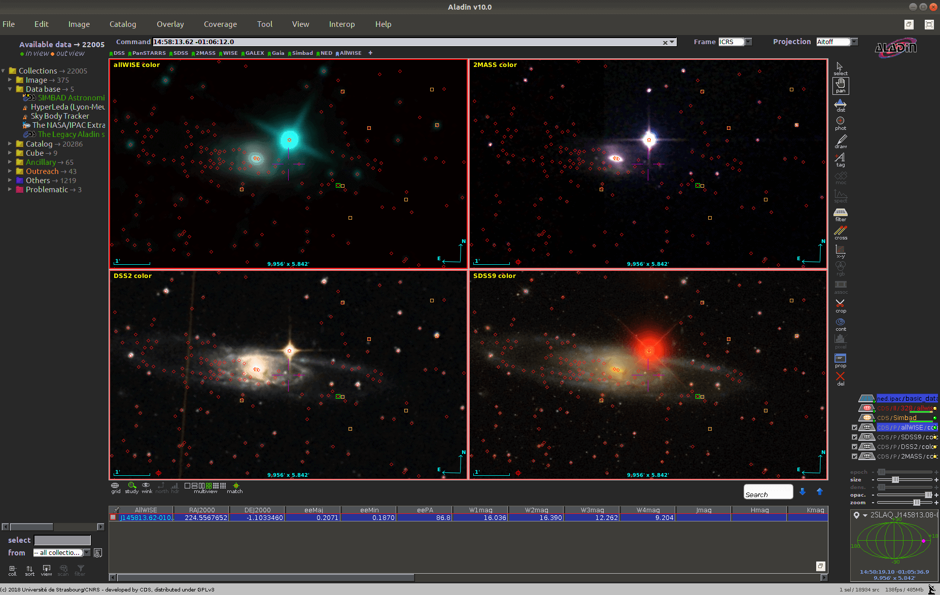Open the Overlay menu

click(170, 24)
